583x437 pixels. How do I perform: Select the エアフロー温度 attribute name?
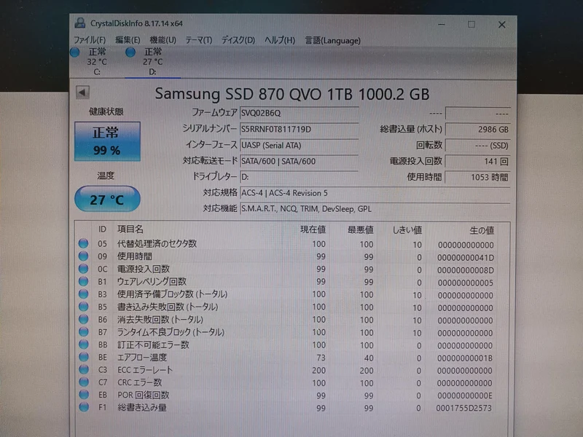(142, 358)
